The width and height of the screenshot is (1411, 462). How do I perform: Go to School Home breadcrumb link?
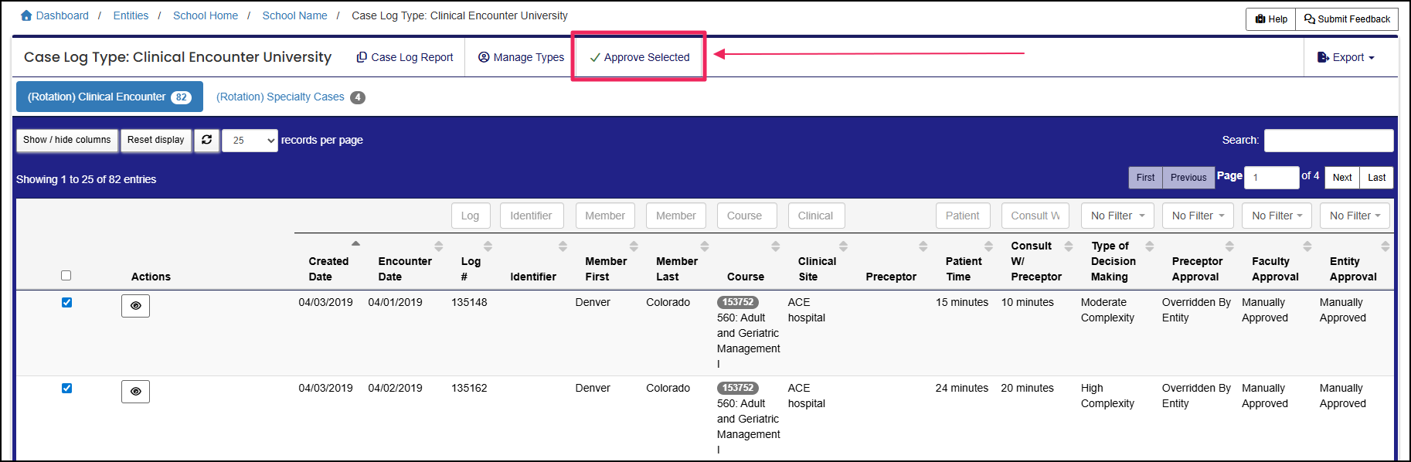click(206, 15)
